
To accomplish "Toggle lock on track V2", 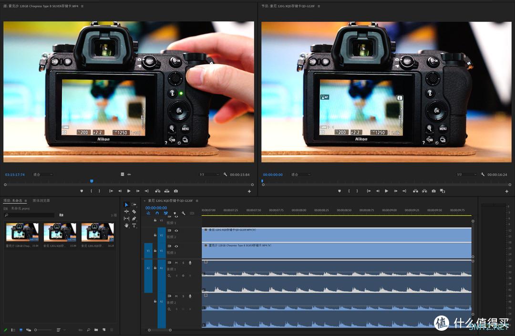I will coord(155,235).
